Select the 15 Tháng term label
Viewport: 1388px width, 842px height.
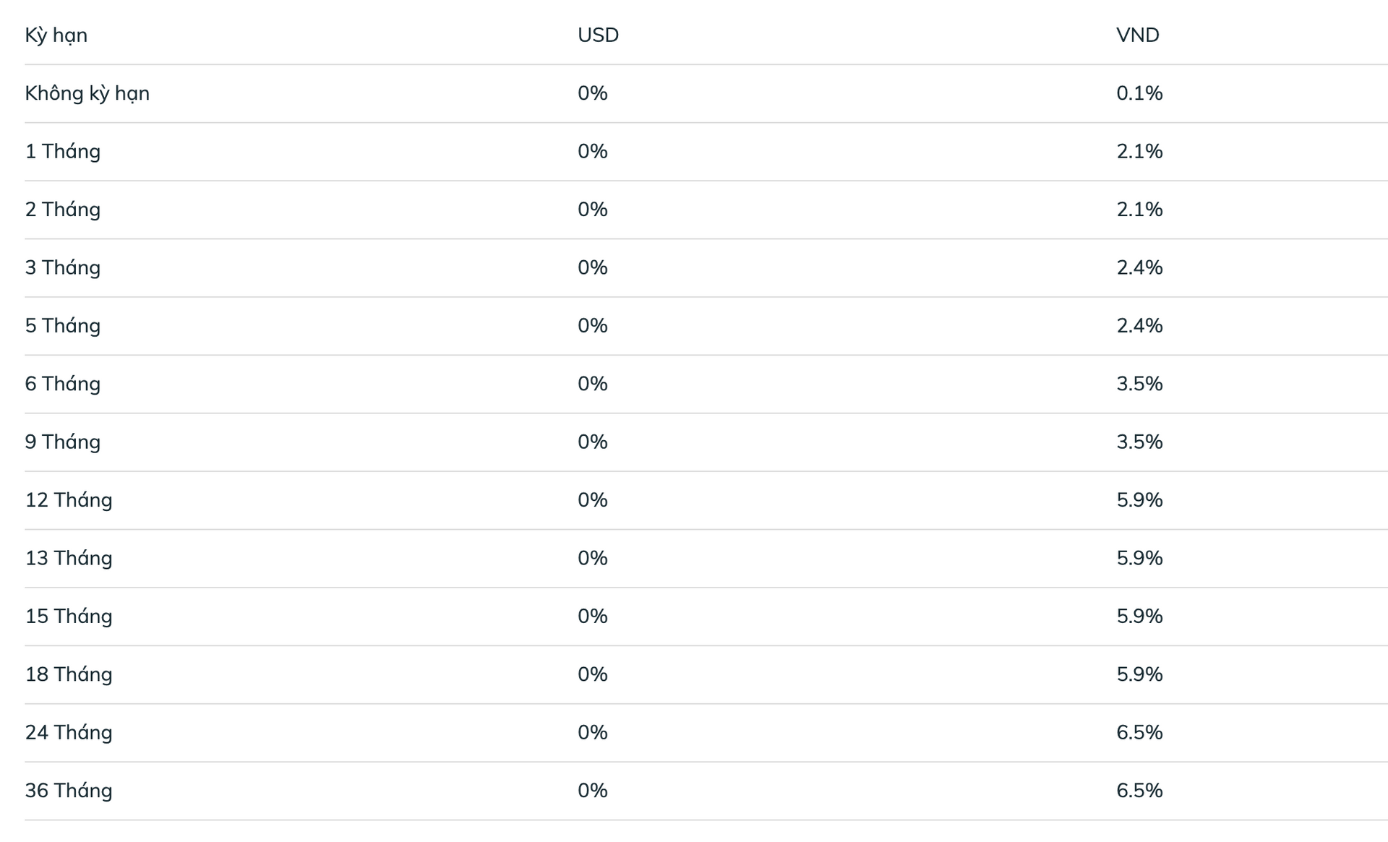[69, 616]
